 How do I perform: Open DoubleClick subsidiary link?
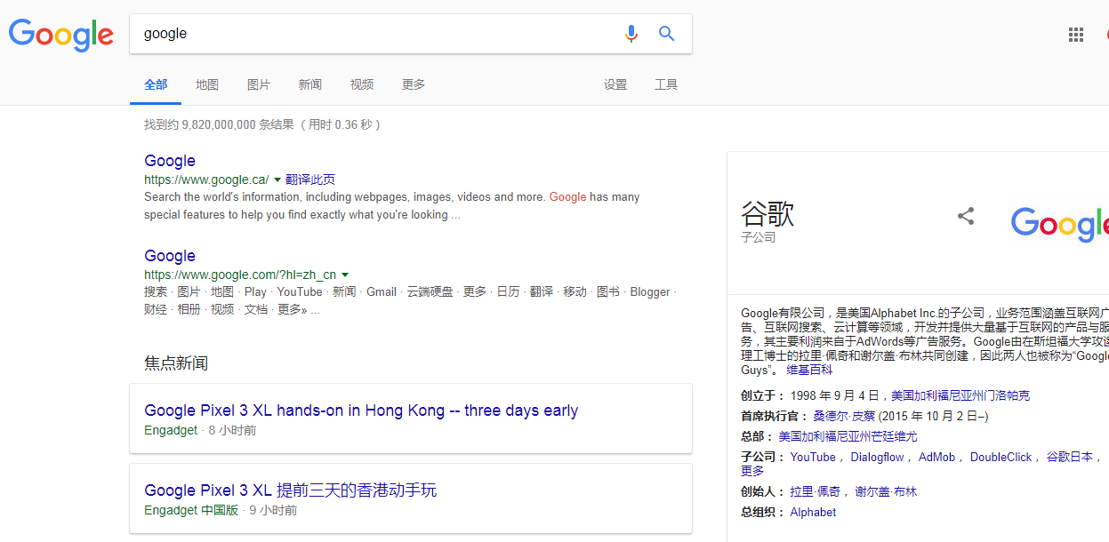(1001, 457)
